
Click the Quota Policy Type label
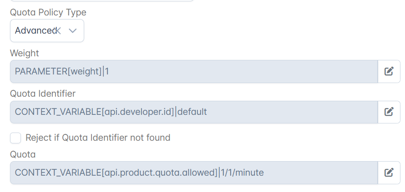click(x=48, y=12)
